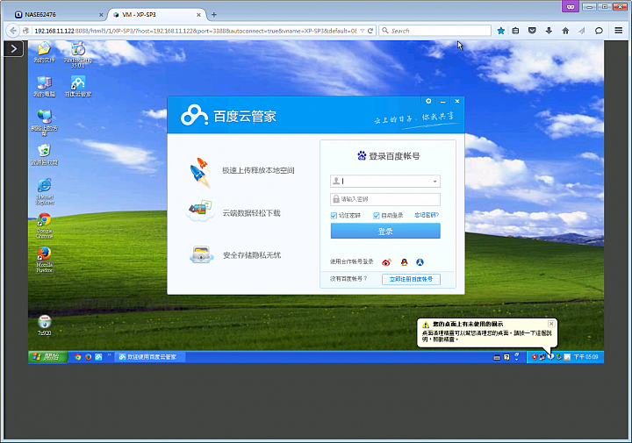Click the speech bubble chat icon

point(599,31)
